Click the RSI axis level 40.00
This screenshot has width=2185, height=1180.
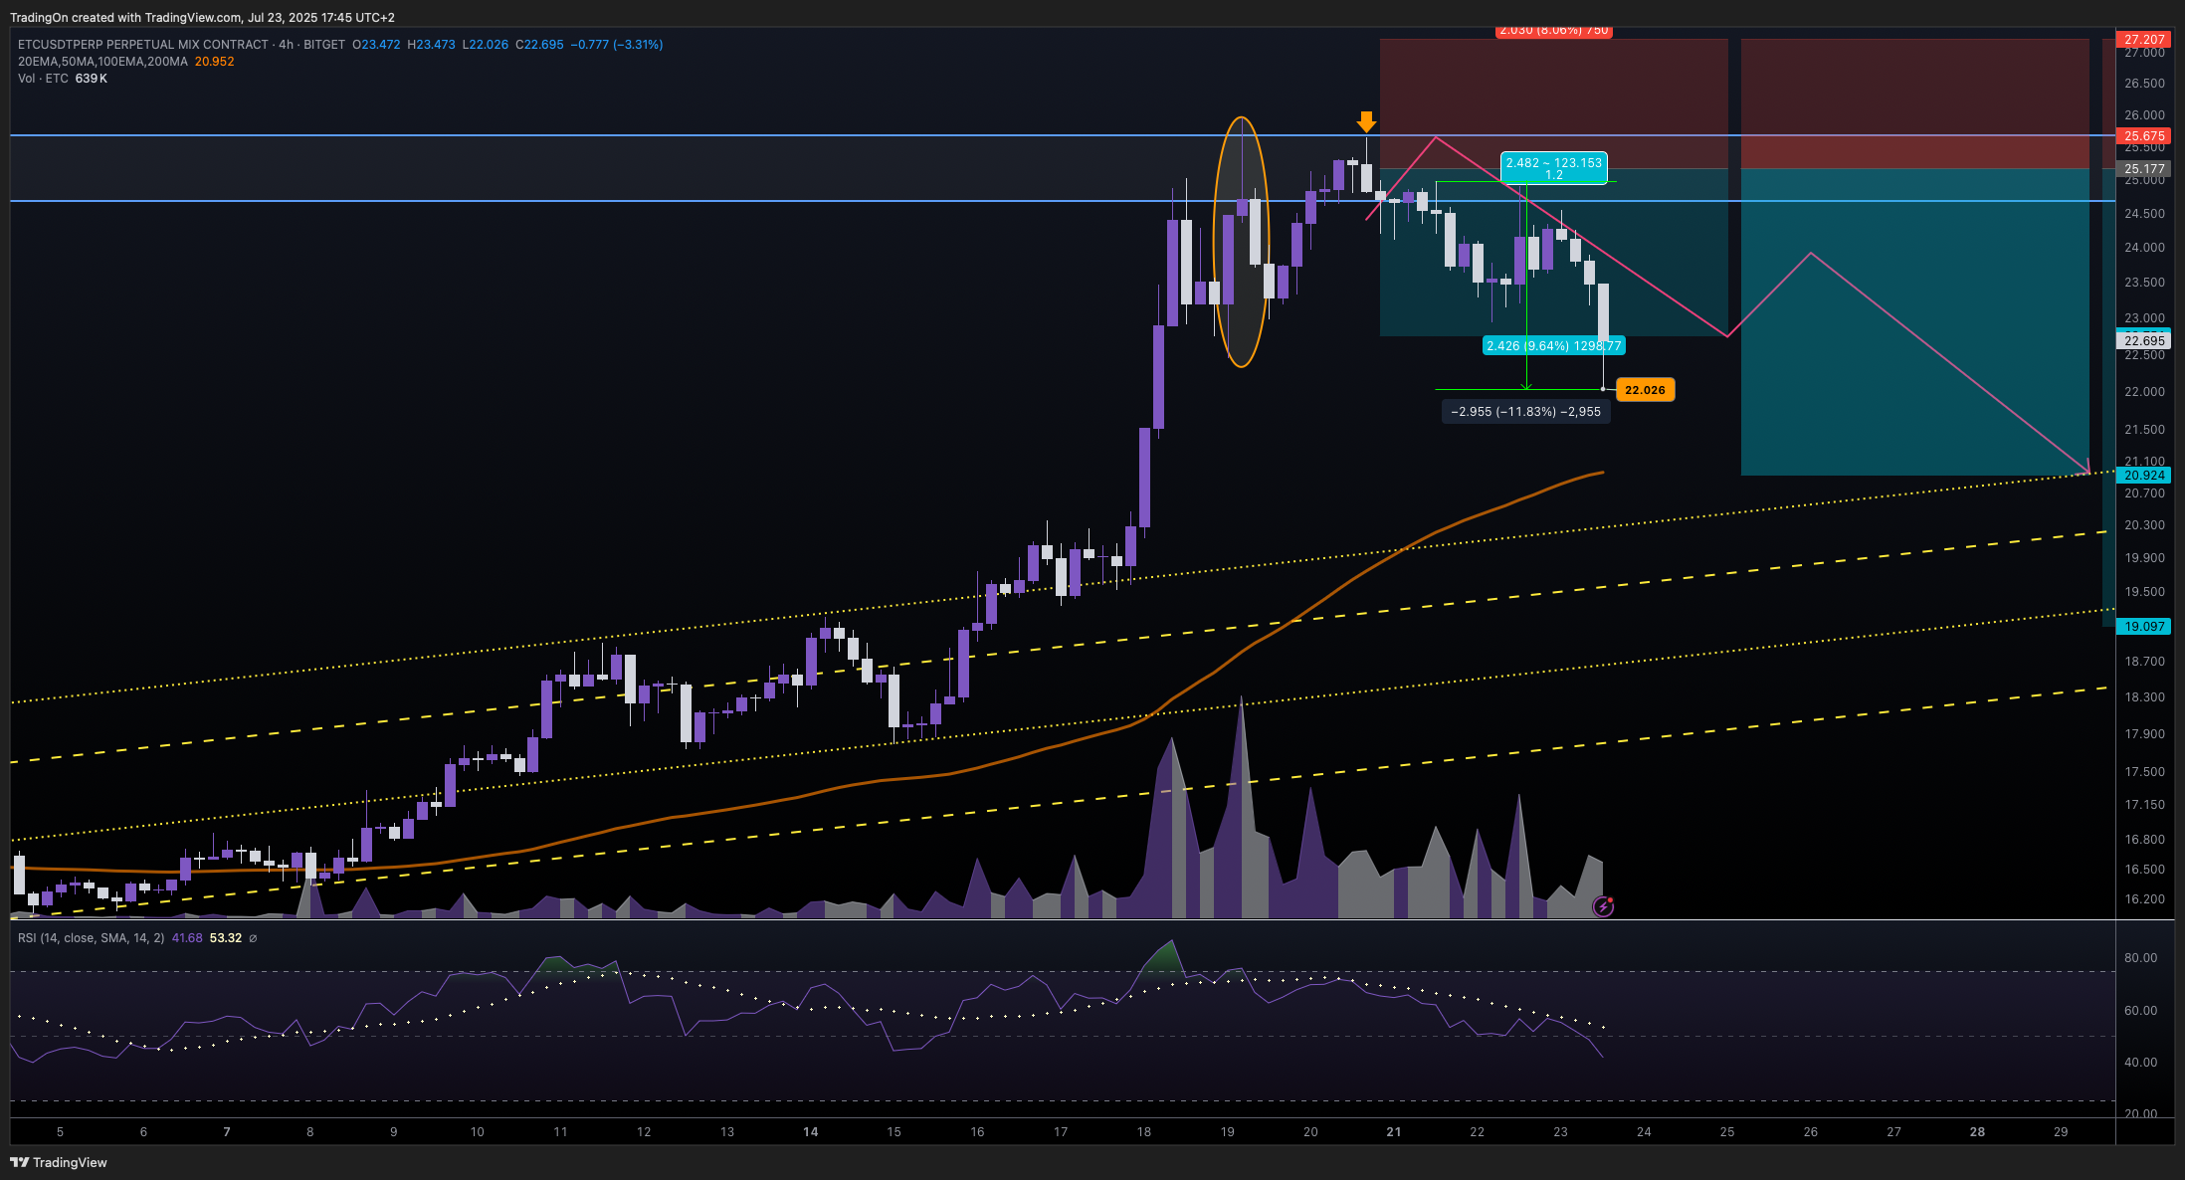[x=2140, y=1063]
